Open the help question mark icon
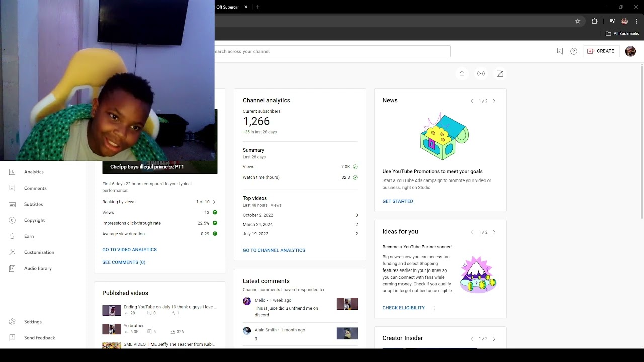The height and width of the screenshot is (362, 644). tap(573, 51)
